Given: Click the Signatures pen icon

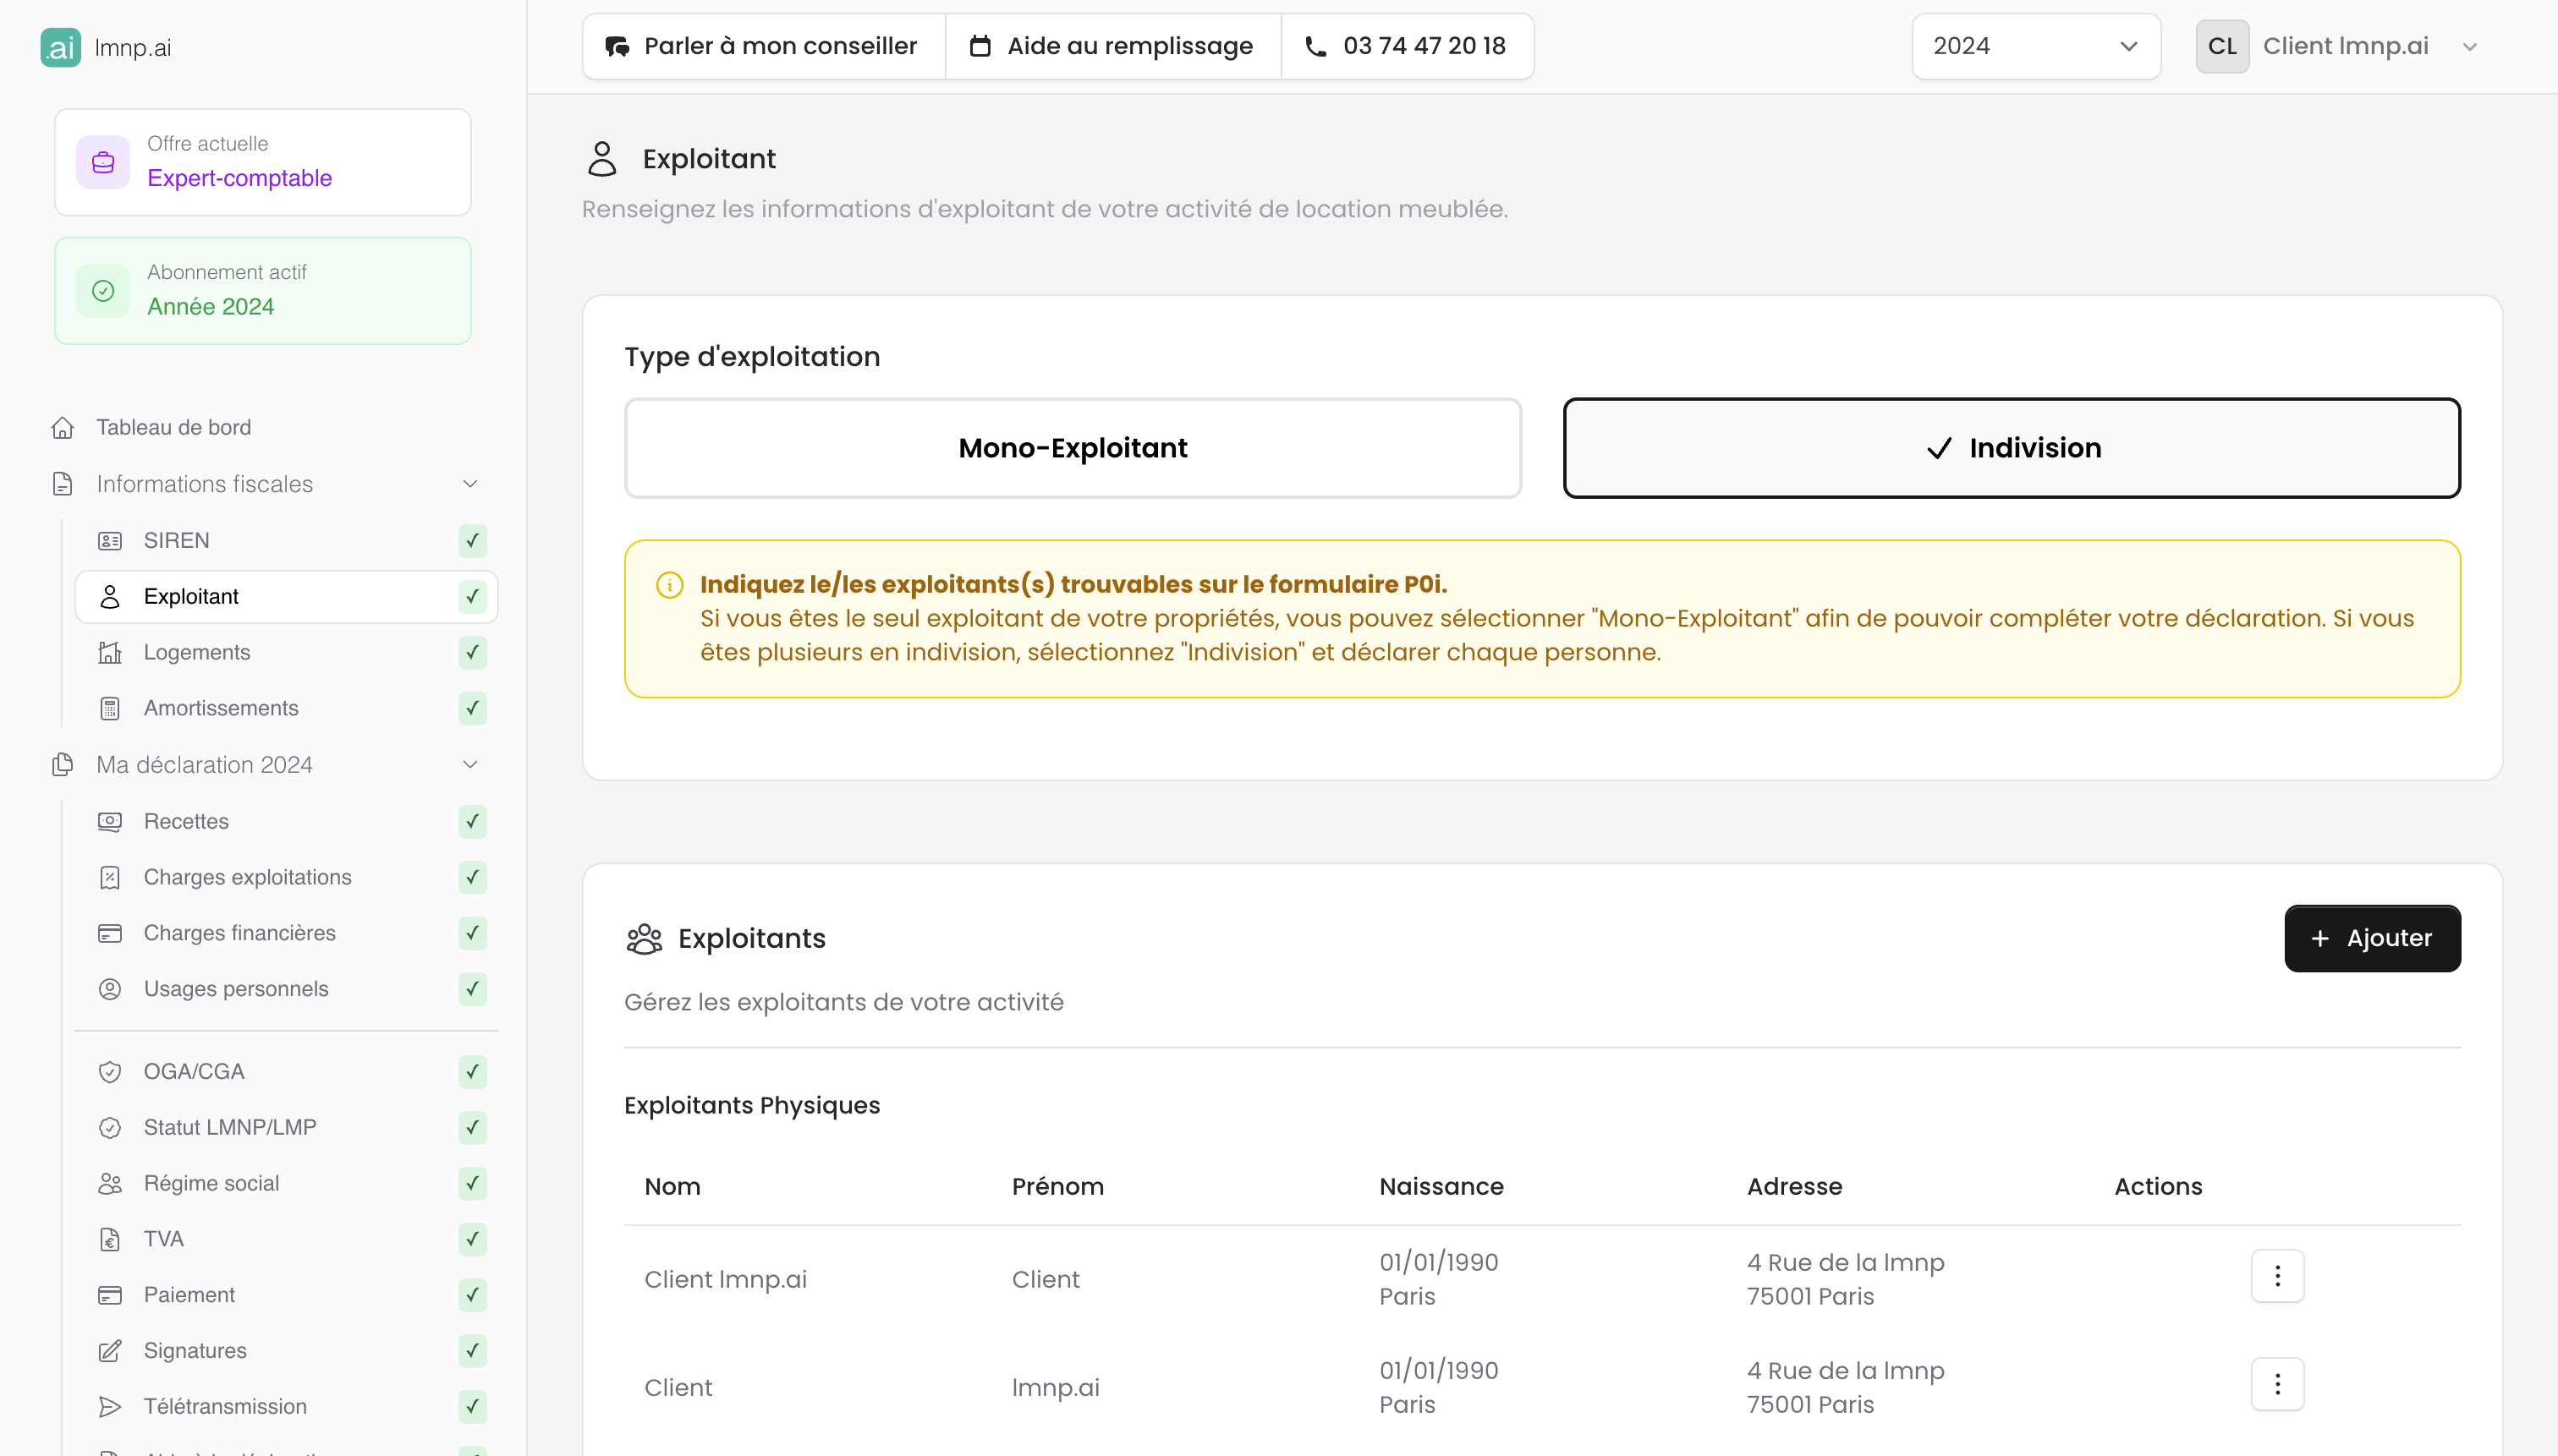Looking at the screenshot, I should click(110, 1351).
